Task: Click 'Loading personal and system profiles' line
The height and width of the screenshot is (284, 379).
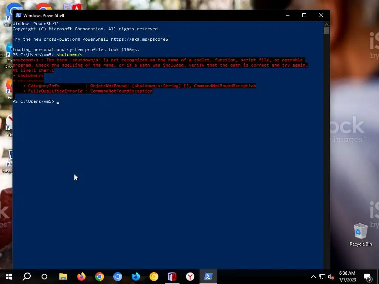Action: pyautogui.click(x=76, y=50)
